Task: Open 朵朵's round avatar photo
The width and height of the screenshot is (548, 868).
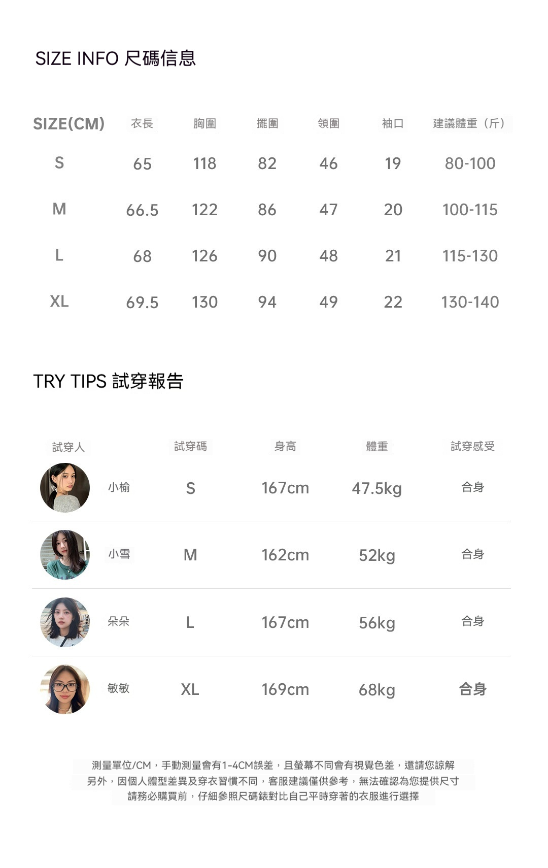Action: tap(65, 622)
